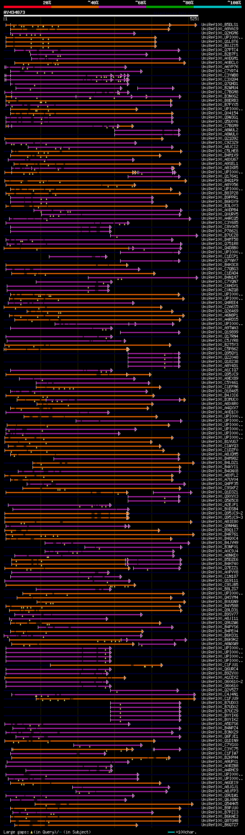Select hit label UniRef100_B7UCZ8

point(220,235)
